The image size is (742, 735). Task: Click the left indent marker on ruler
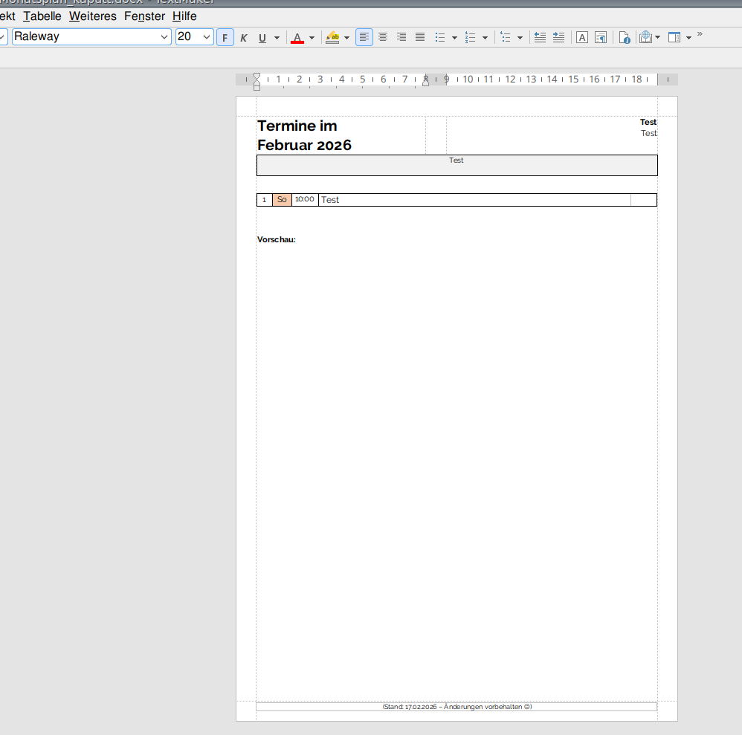(257, 81)
